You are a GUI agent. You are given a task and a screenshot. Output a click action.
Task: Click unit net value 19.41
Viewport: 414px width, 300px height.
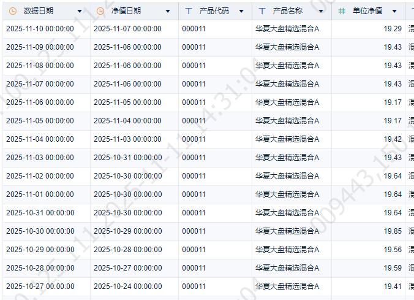393,287
